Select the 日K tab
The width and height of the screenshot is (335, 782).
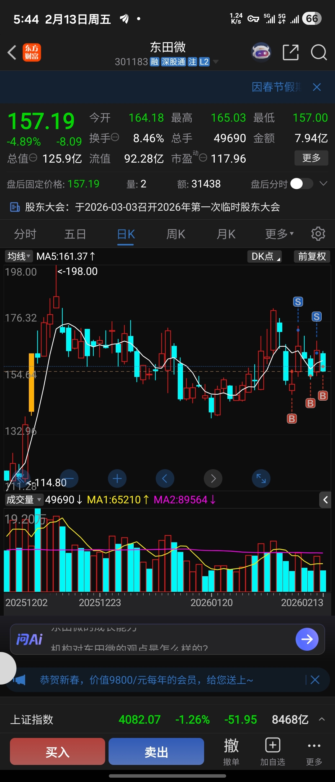click(126, 234)
